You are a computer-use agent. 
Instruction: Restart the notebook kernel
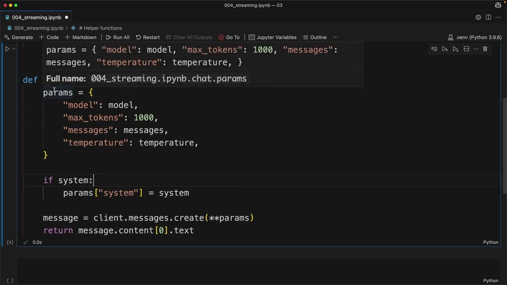click(x=148, y=37)
